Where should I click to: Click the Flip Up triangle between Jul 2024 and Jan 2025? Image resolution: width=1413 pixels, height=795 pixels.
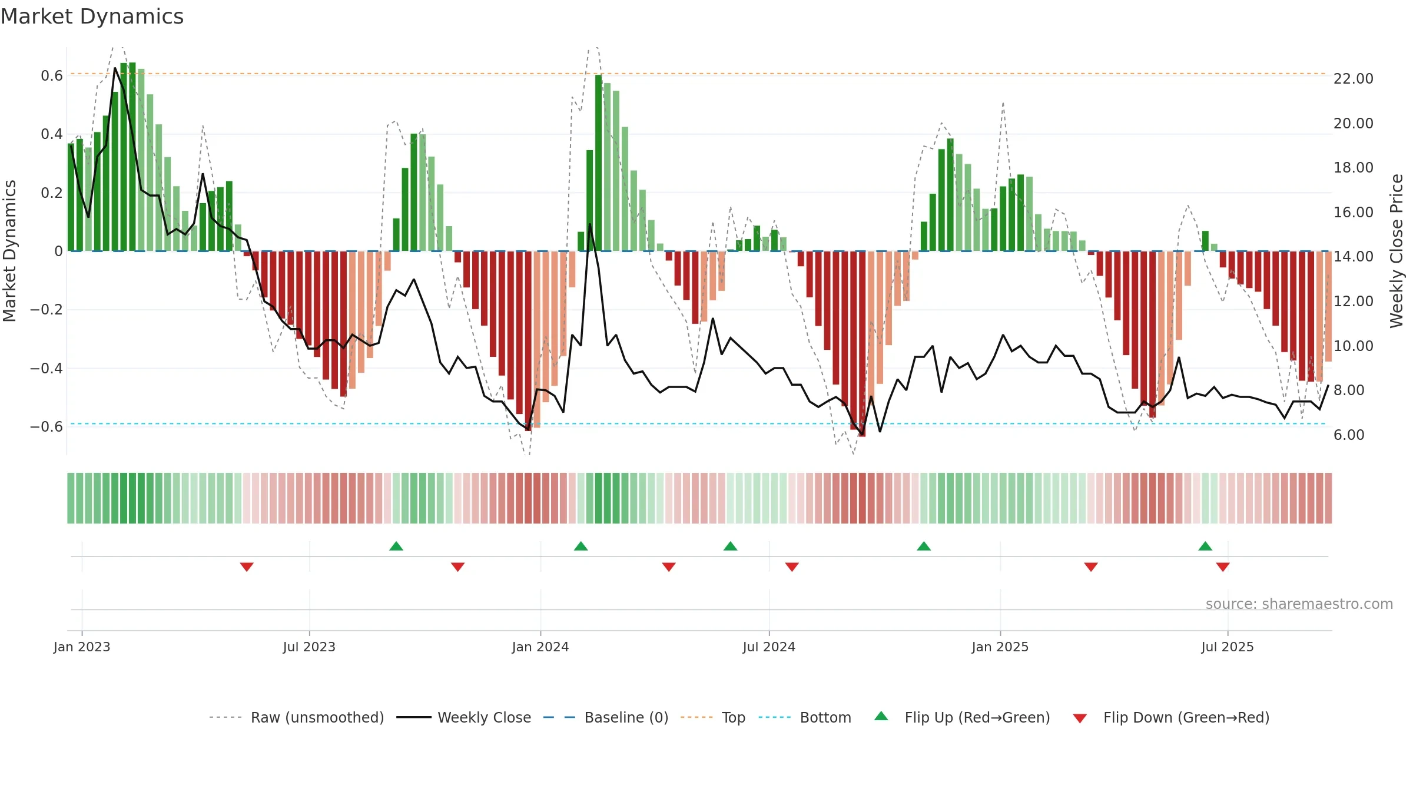click(x=924, y=546)
